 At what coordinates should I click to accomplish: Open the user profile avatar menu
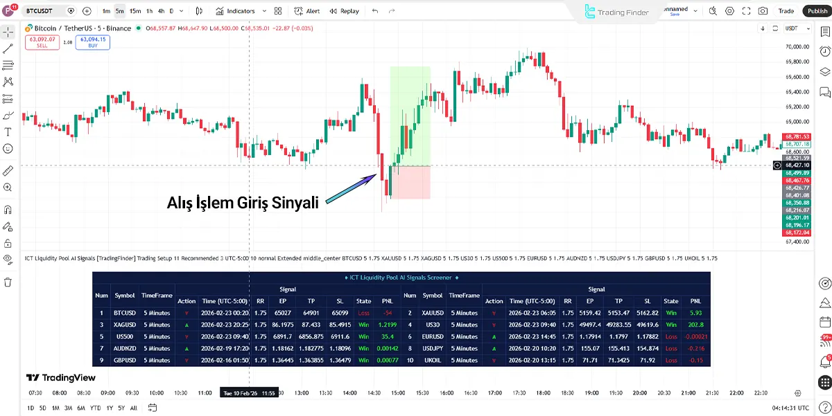point(10,11)
